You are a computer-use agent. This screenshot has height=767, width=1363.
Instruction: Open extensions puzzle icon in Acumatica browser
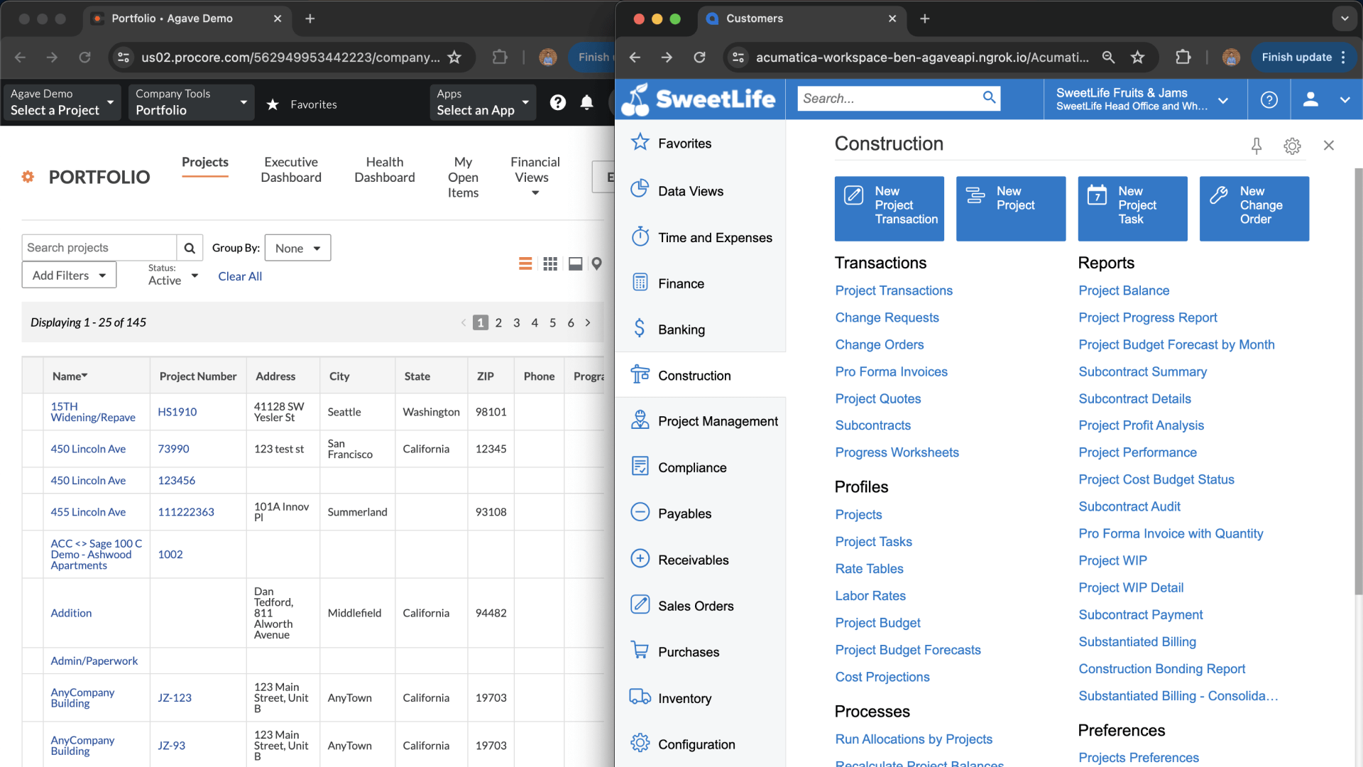1183,57
